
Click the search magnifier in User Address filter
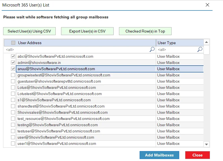pyautogui.click(x=152, y=50)
